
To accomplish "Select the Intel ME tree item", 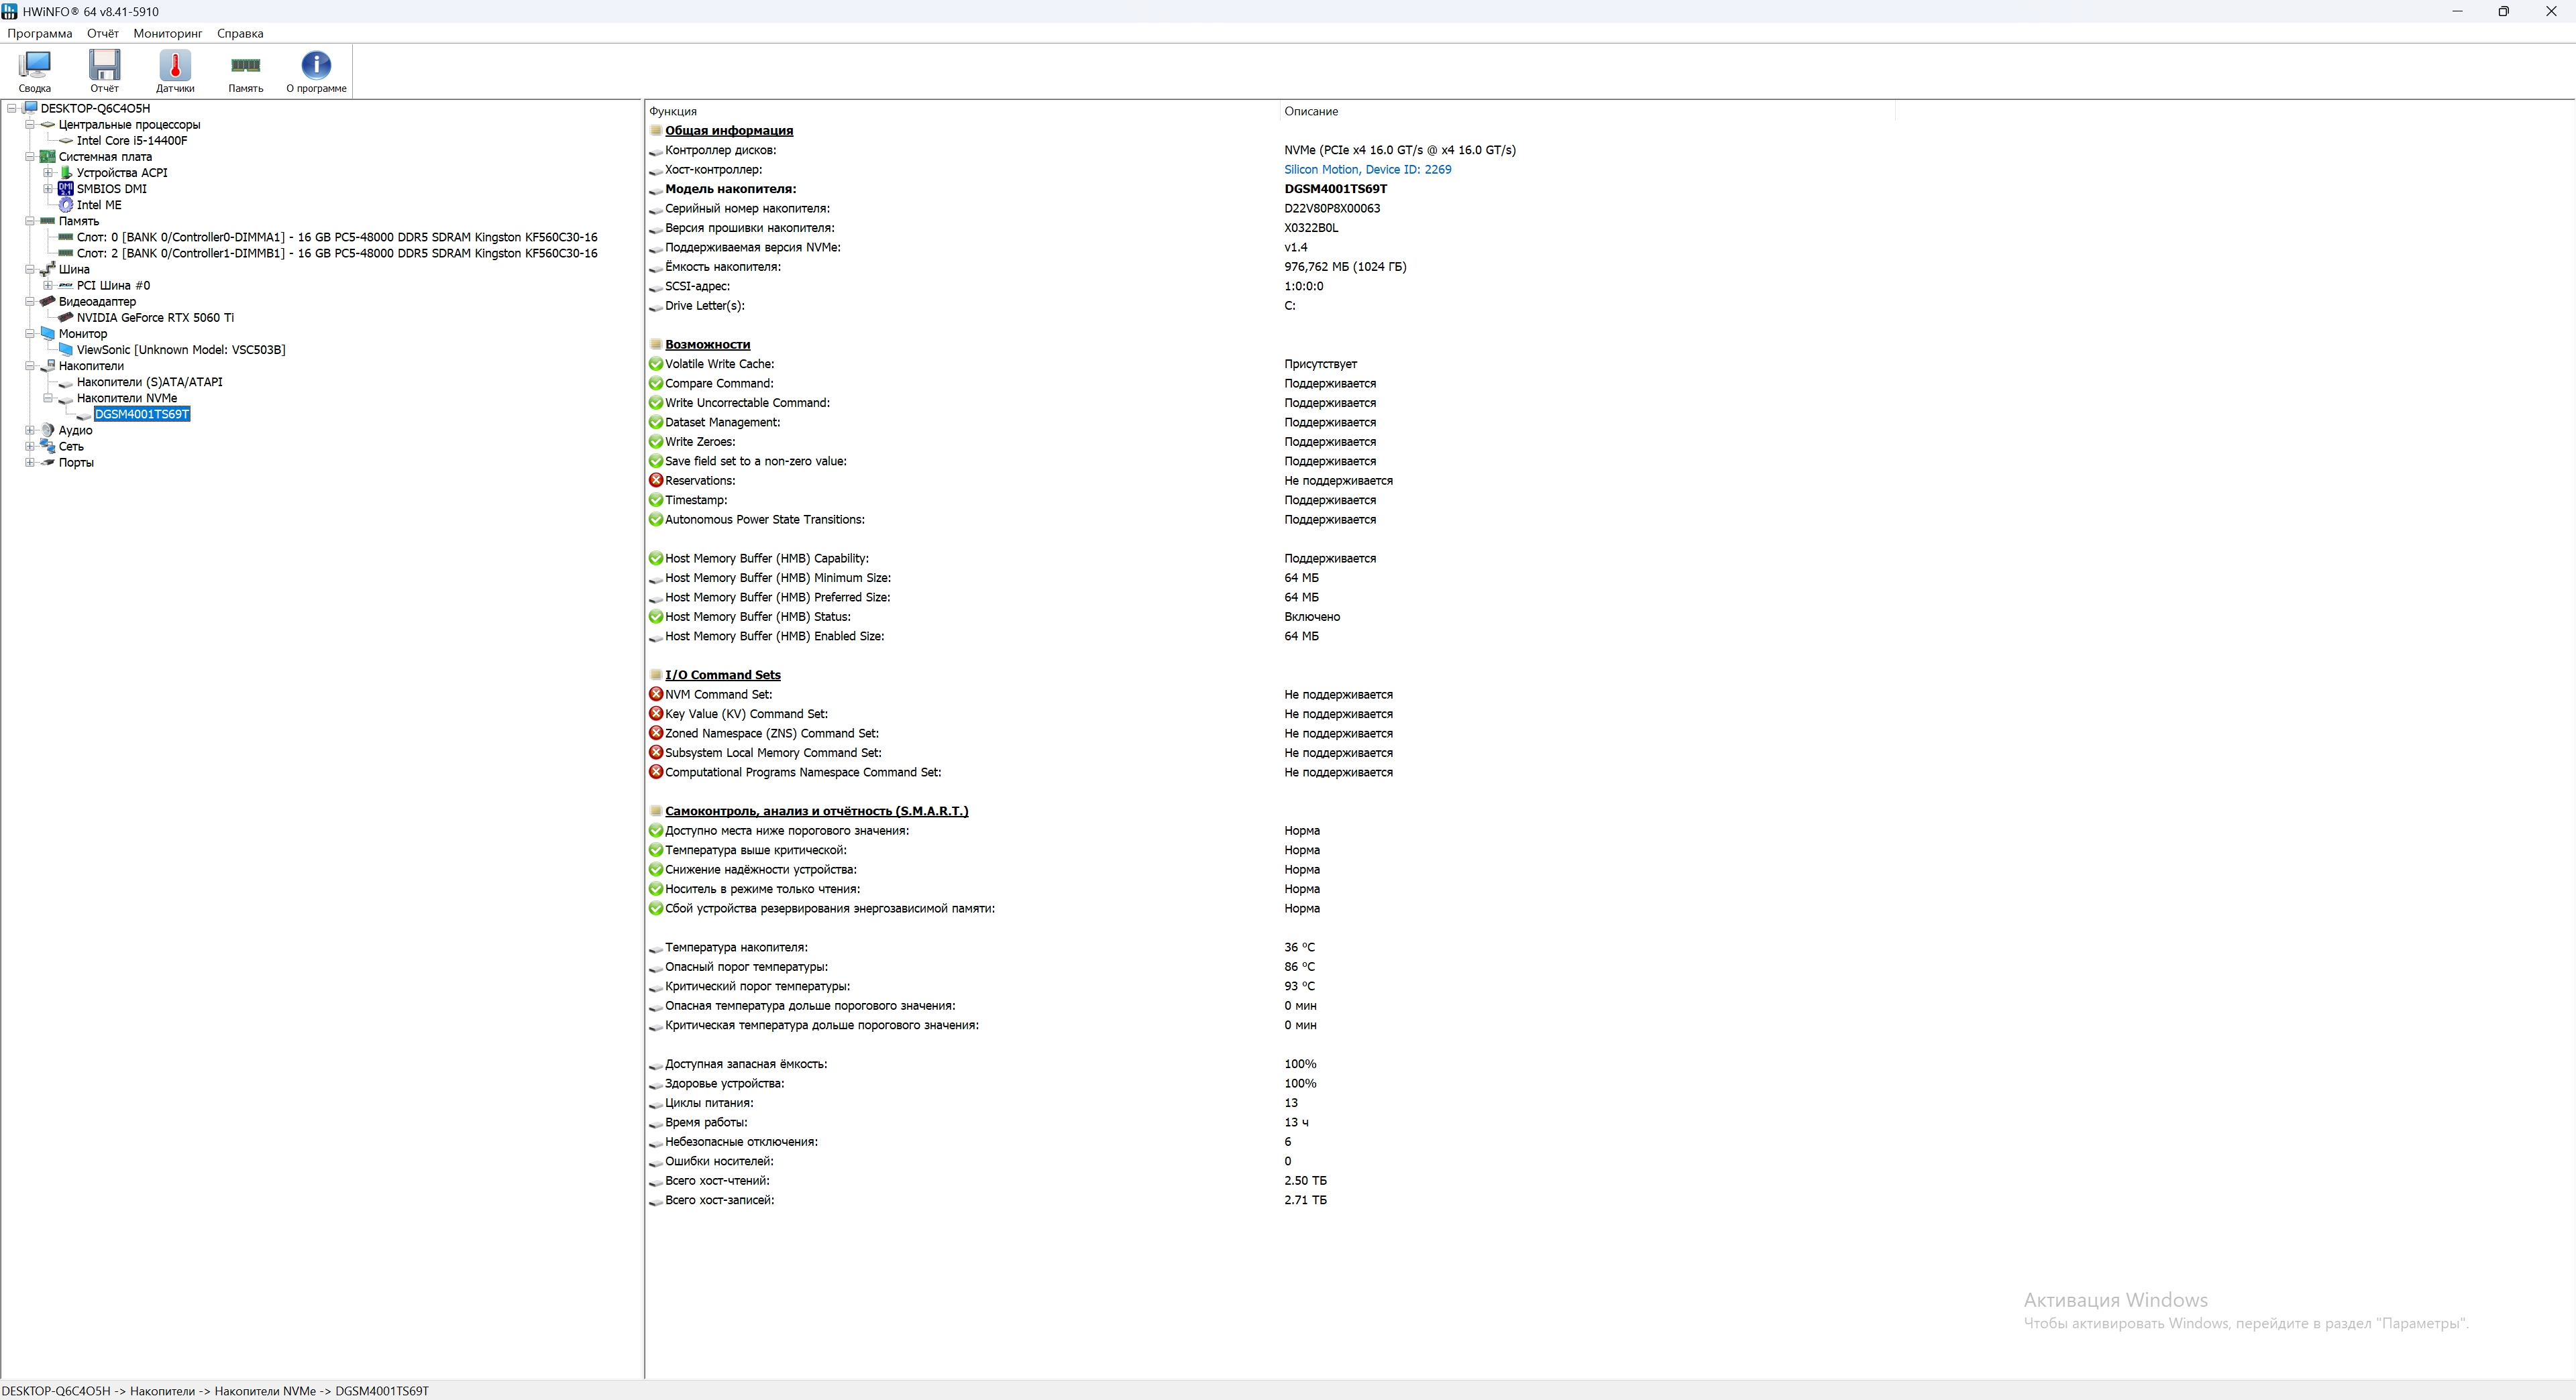I will pyautogui.click(x=99, y=205).
